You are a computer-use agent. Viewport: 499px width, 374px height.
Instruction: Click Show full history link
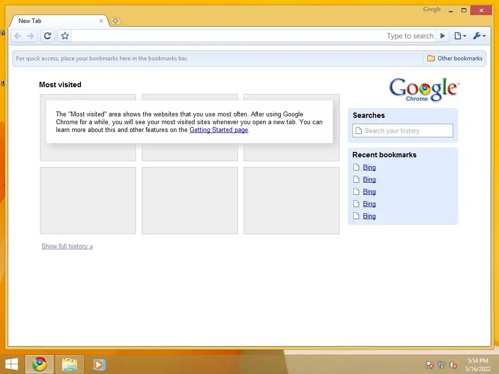(67, 246)
